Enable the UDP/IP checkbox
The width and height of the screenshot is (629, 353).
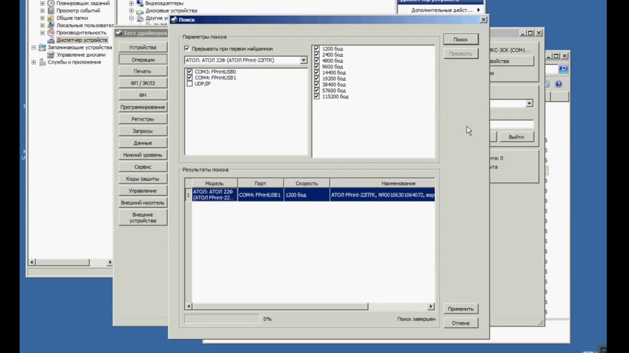pyautogui.click(x=190, y=84)
